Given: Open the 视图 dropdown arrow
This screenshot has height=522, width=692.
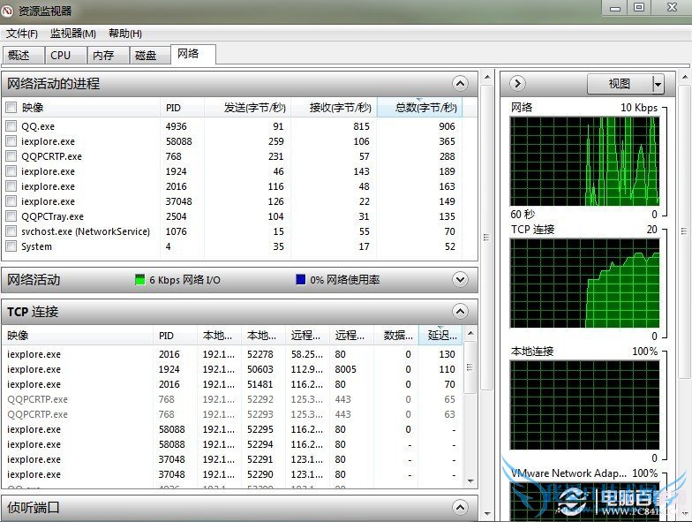Looking at the screenshot, I should click(658, 84).
